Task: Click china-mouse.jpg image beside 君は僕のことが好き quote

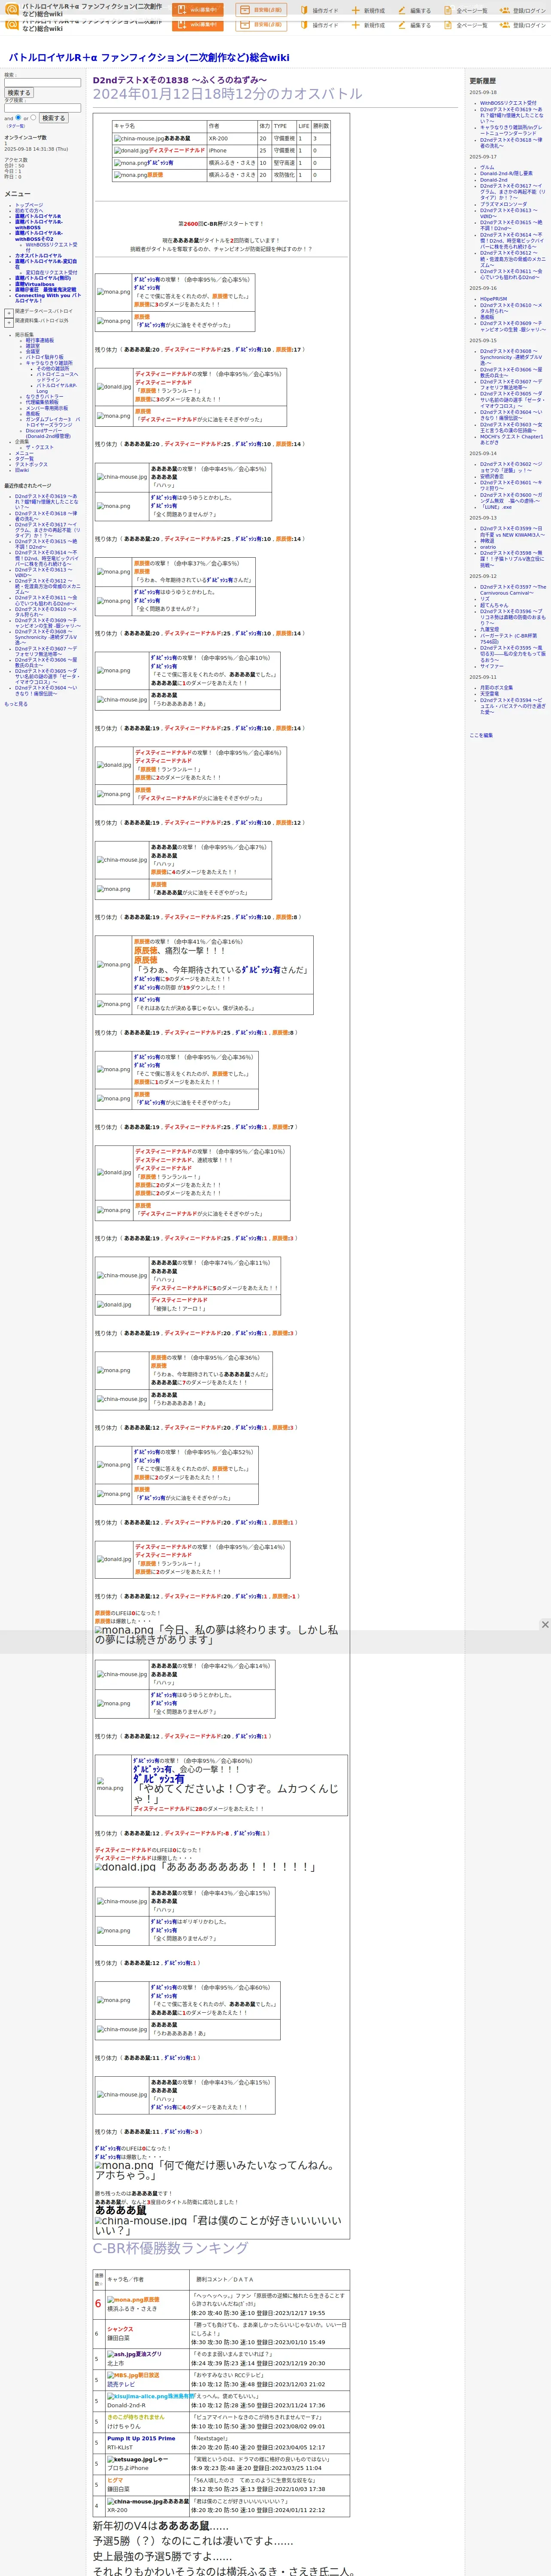Action: pyautogui.click(x=141, y=2221)
